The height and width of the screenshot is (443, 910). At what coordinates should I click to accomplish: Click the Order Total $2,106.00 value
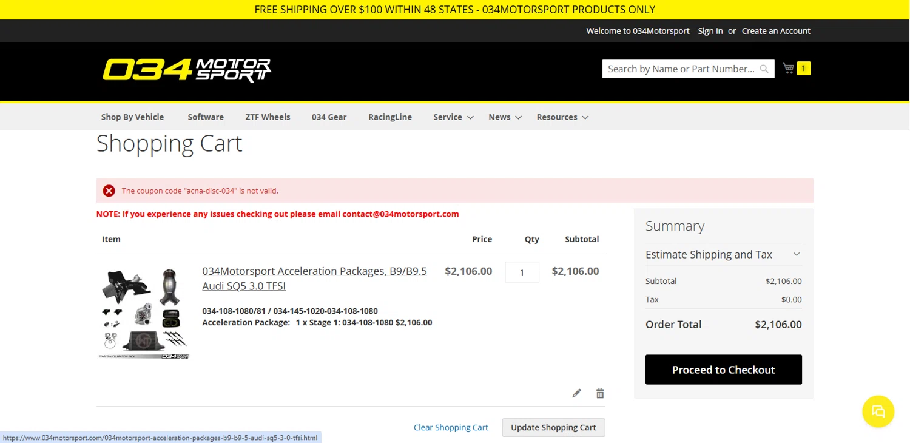click(x=778, y=325)
